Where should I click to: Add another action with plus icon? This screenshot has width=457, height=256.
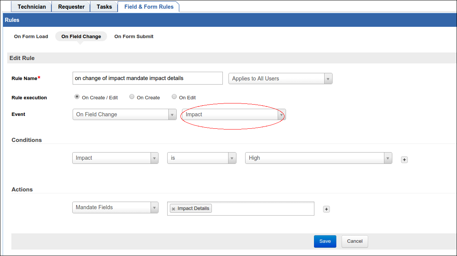[x=326, y=209]
